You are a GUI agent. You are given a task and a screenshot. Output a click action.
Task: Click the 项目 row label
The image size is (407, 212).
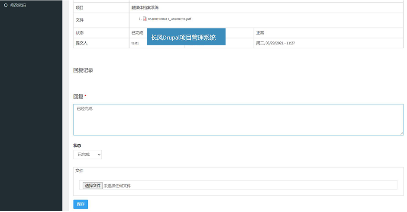click(80, 8)
